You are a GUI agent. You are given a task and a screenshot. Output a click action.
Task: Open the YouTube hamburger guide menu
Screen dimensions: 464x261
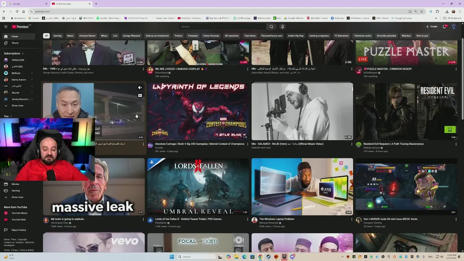click(x=6, y=26)
